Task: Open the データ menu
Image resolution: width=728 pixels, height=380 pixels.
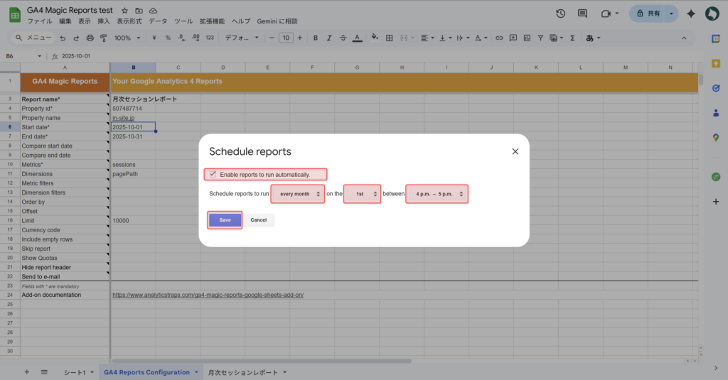Action: [x=158, y=21]
